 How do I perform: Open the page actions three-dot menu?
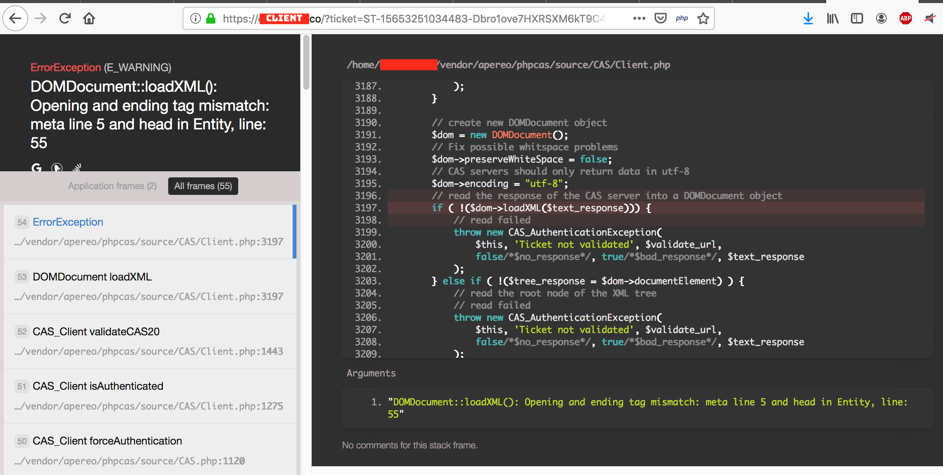tap(639, 18)
